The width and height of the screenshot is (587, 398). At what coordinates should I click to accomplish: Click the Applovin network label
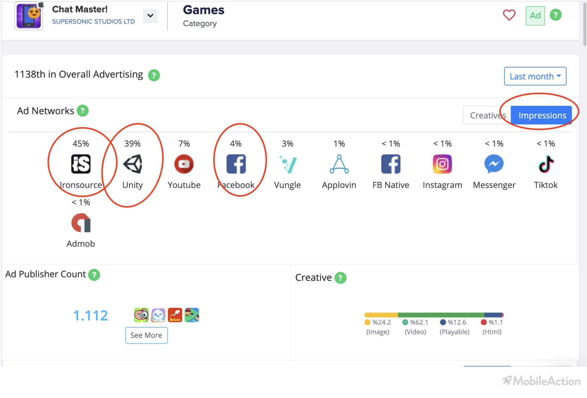tap(339, 185)
